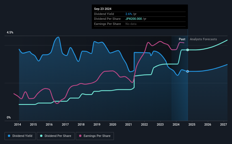This screenshot has width=232, height=144.
Task: Click the 2026 x-axis label
Action: 208,124
